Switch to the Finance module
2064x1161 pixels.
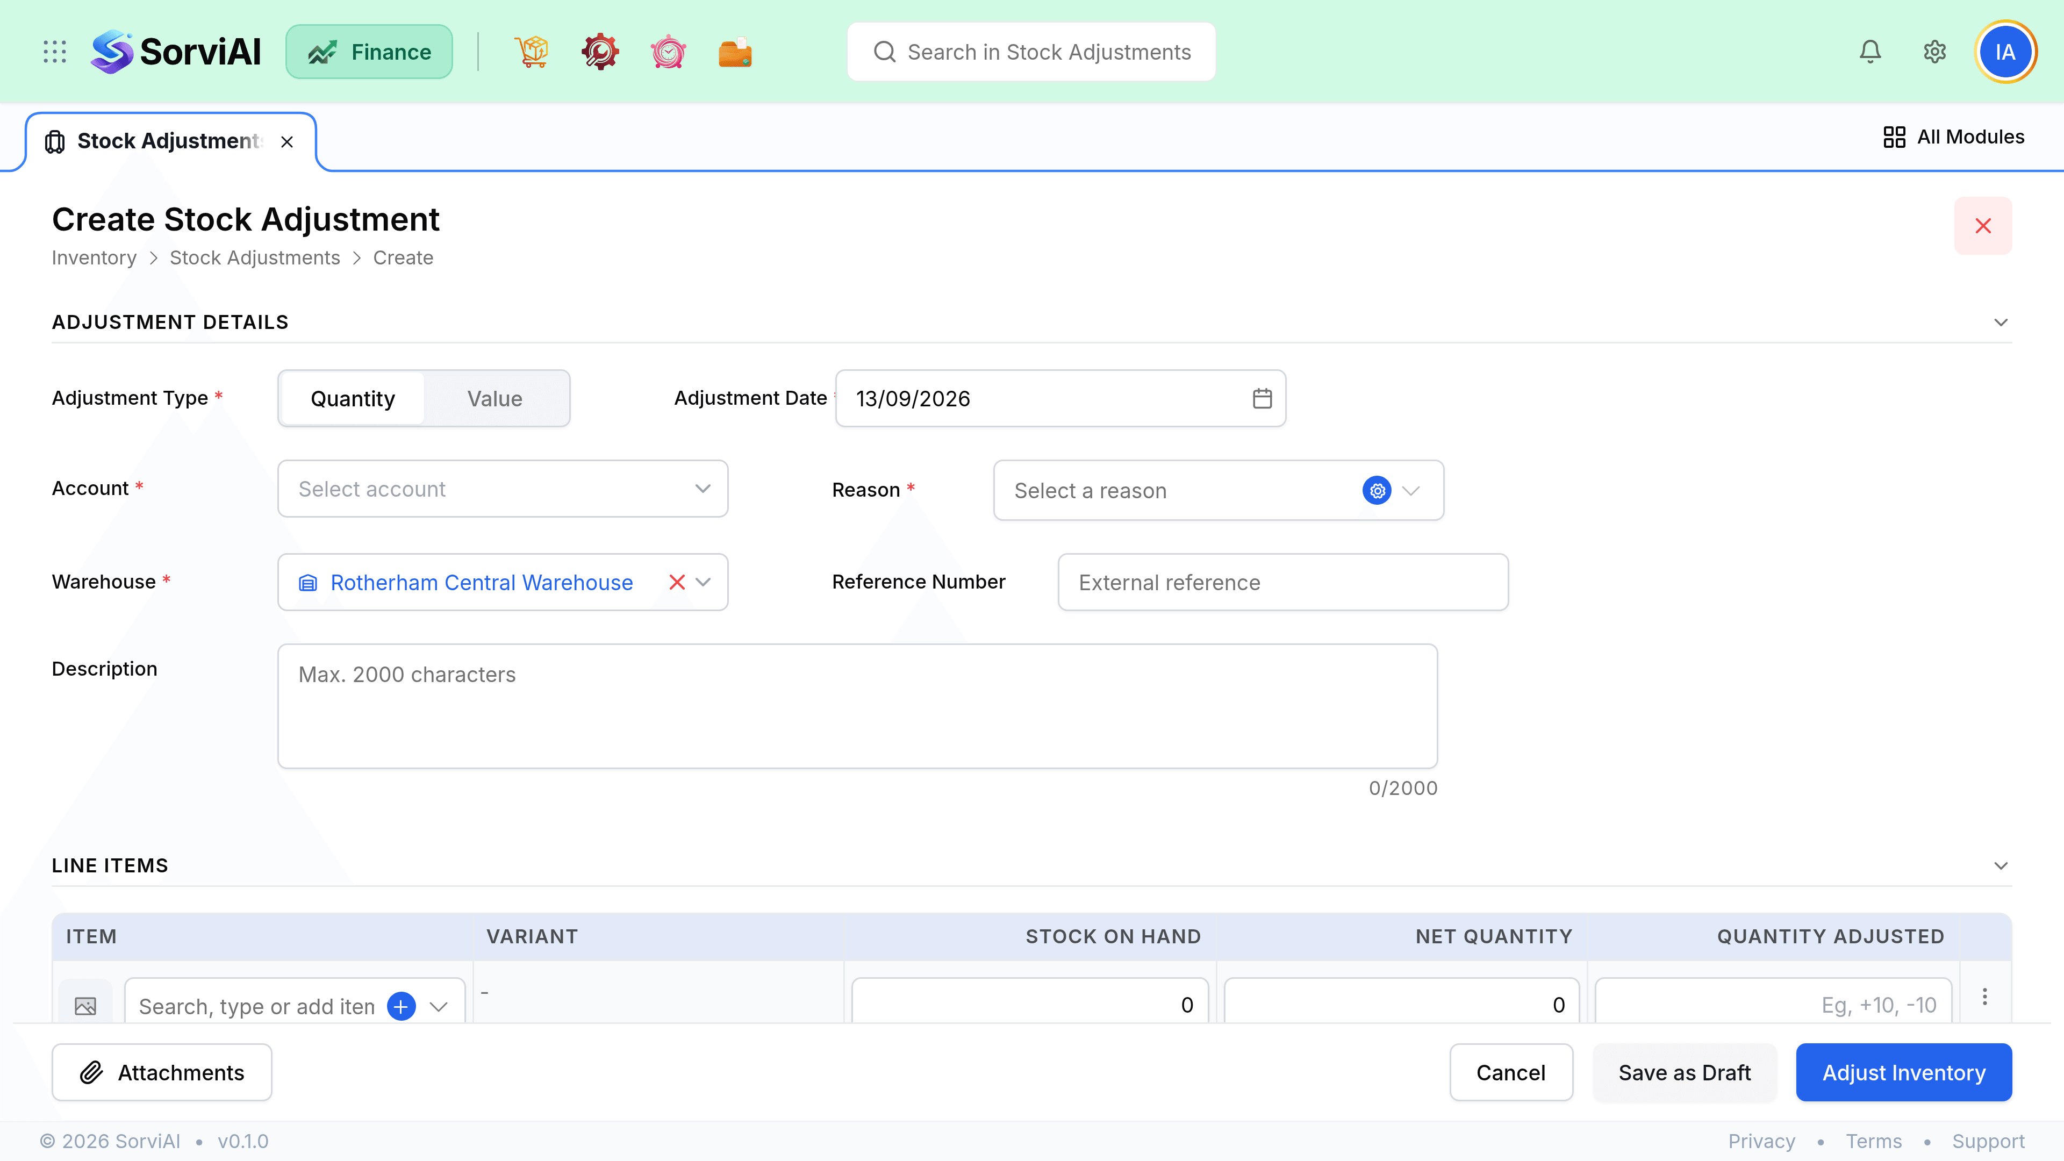369,52
